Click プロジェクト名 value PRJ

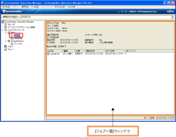(x=64, y=23)
